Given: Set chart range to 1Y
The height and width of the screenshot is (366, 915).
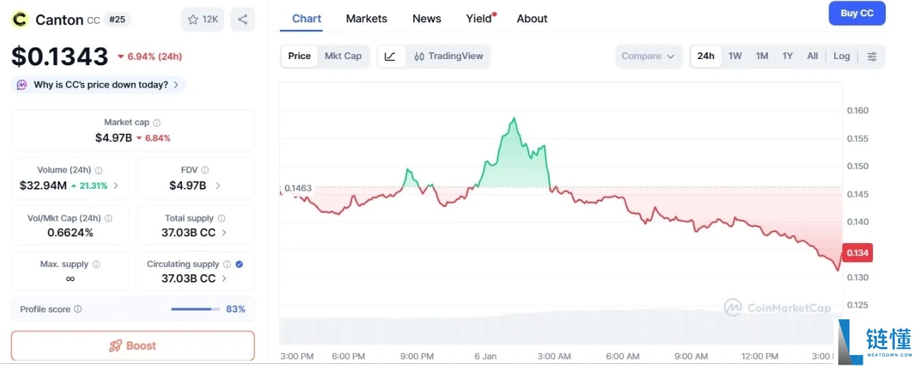Looking at the screenshot, I should point(787,56).
